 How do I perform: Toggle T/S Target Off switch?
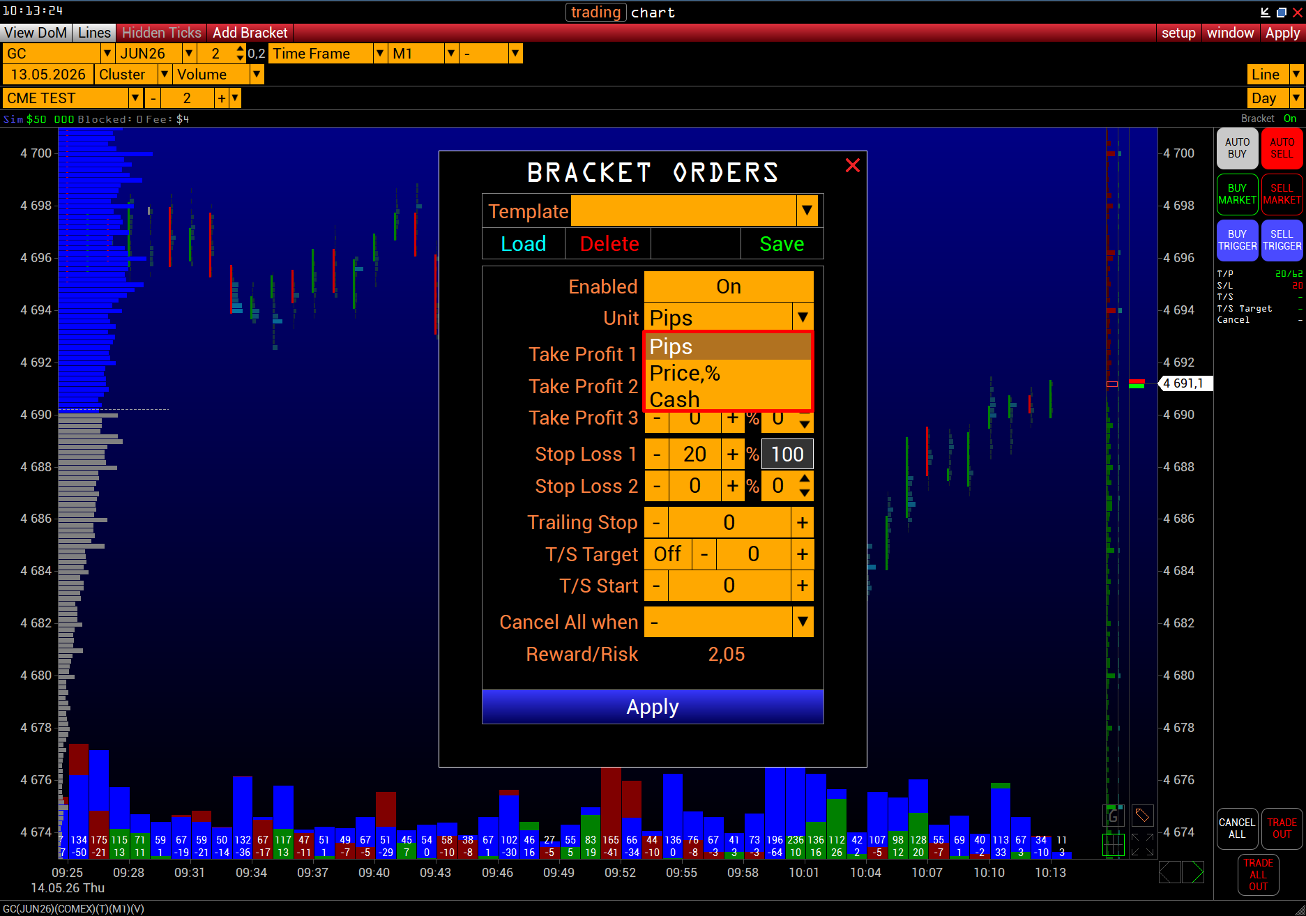click(667, 554)
